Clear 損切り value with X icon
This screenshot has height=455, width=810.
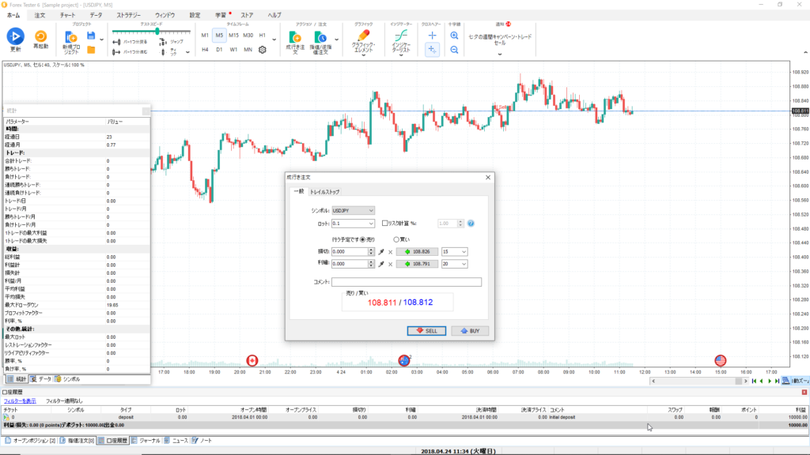(391, 252)
